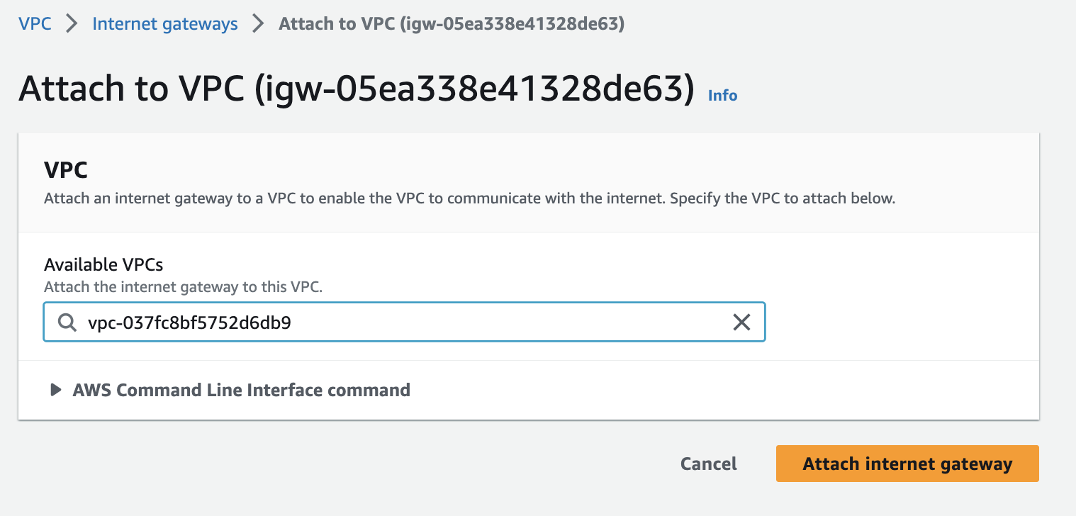Navigate to the Internet gateways breadcrumb

[x=165, y=23]
